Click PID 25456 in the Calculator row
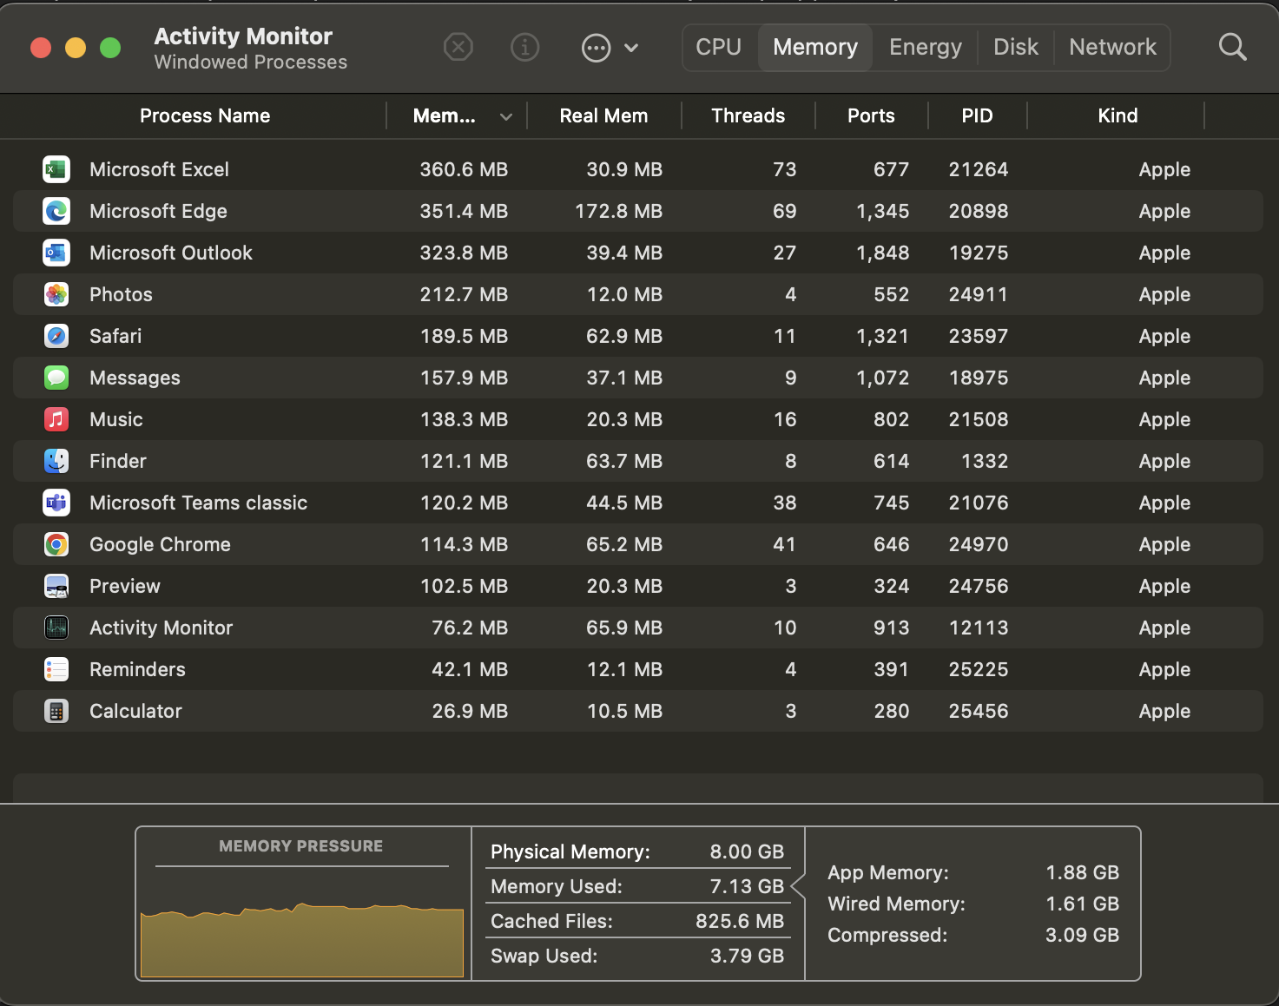 pos(979,711)
